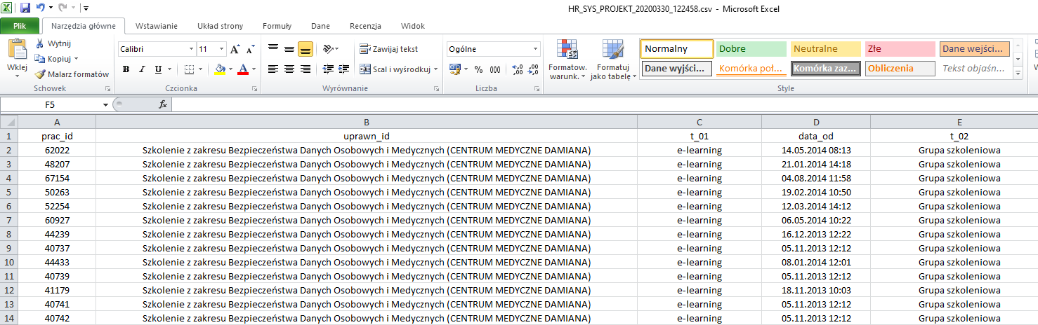Apply the Normalny cell style

point(677,49)
